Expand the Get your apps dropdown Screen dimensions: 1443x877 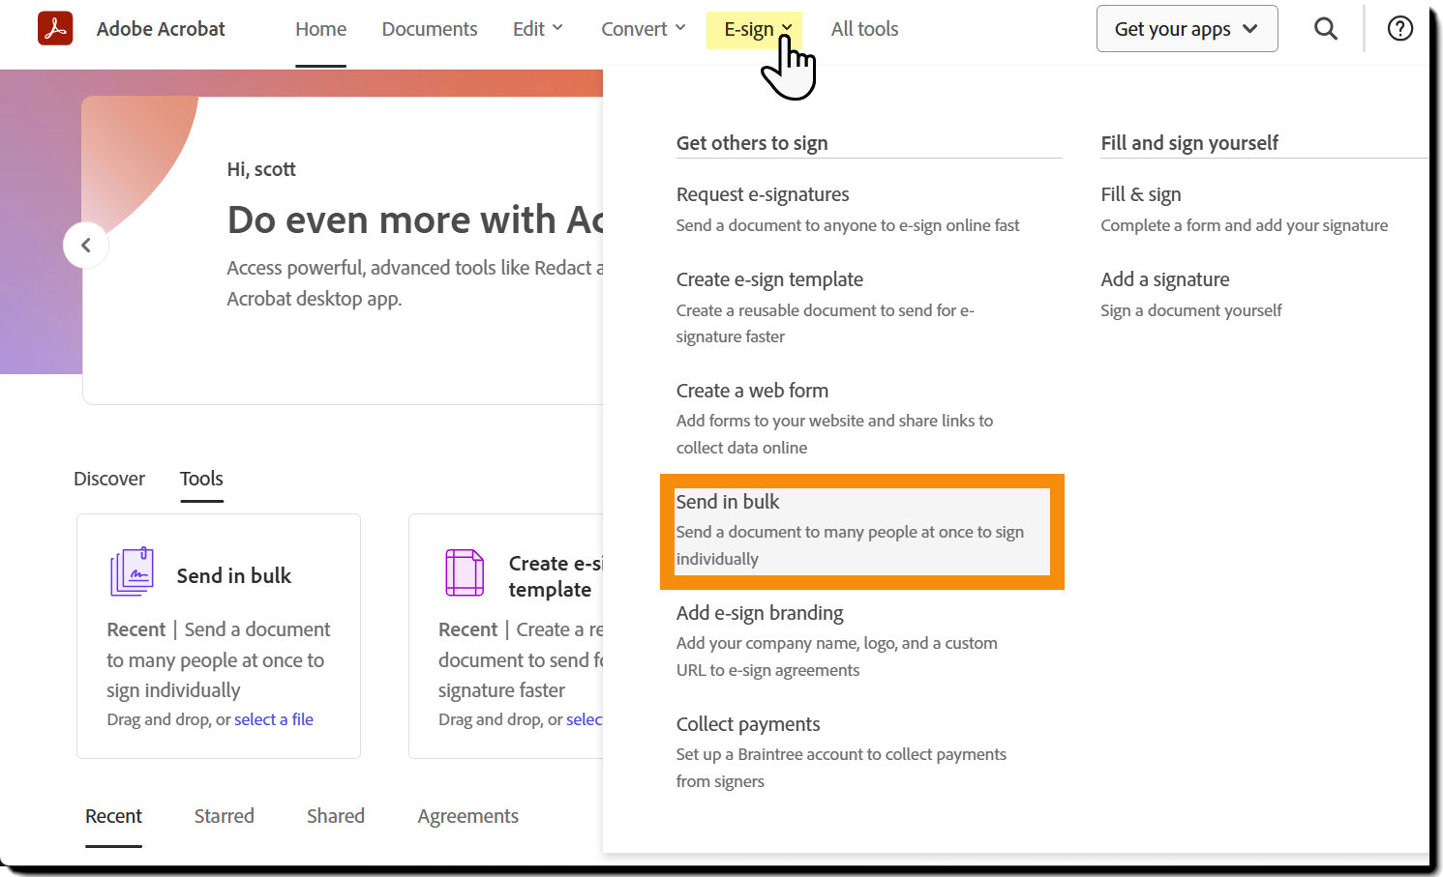point(1187,29)
